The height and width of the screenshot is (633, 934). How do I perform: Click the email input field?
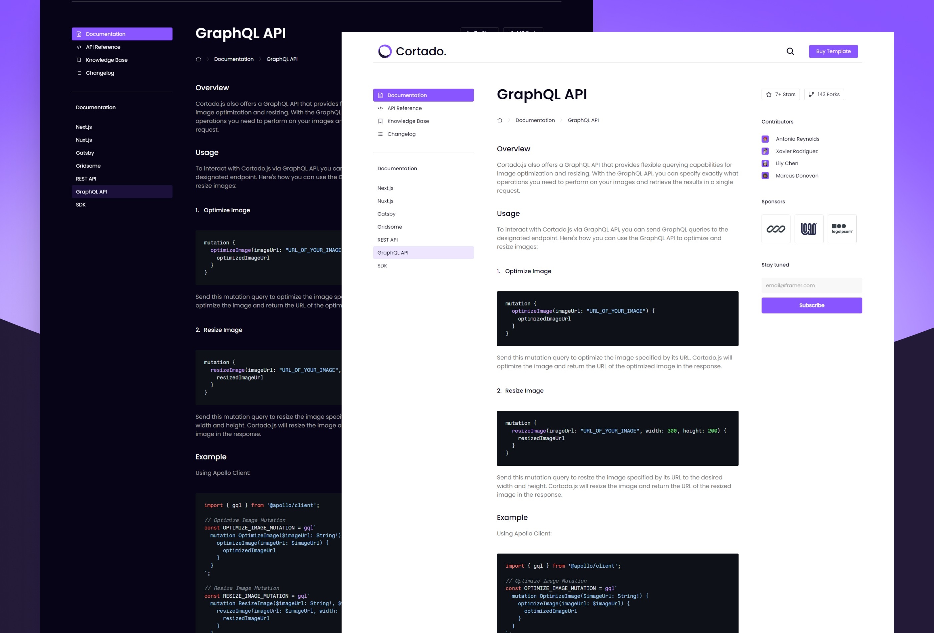[812, 286]
